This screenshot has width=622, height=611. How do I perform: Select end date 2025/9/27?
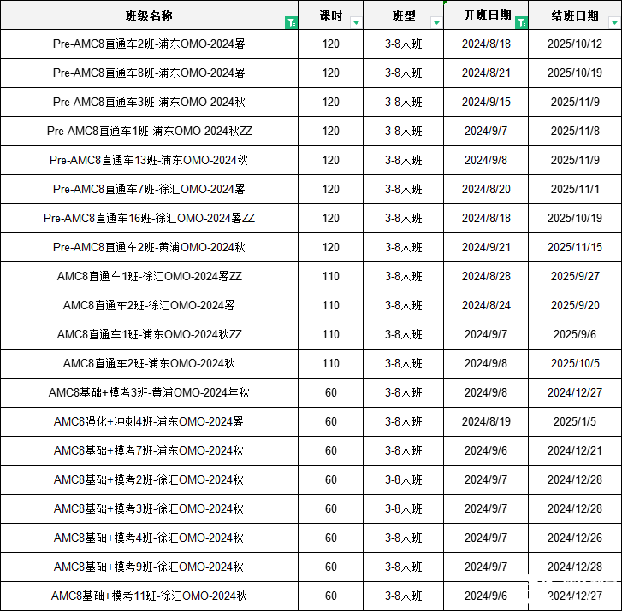(x=575, y=276)
